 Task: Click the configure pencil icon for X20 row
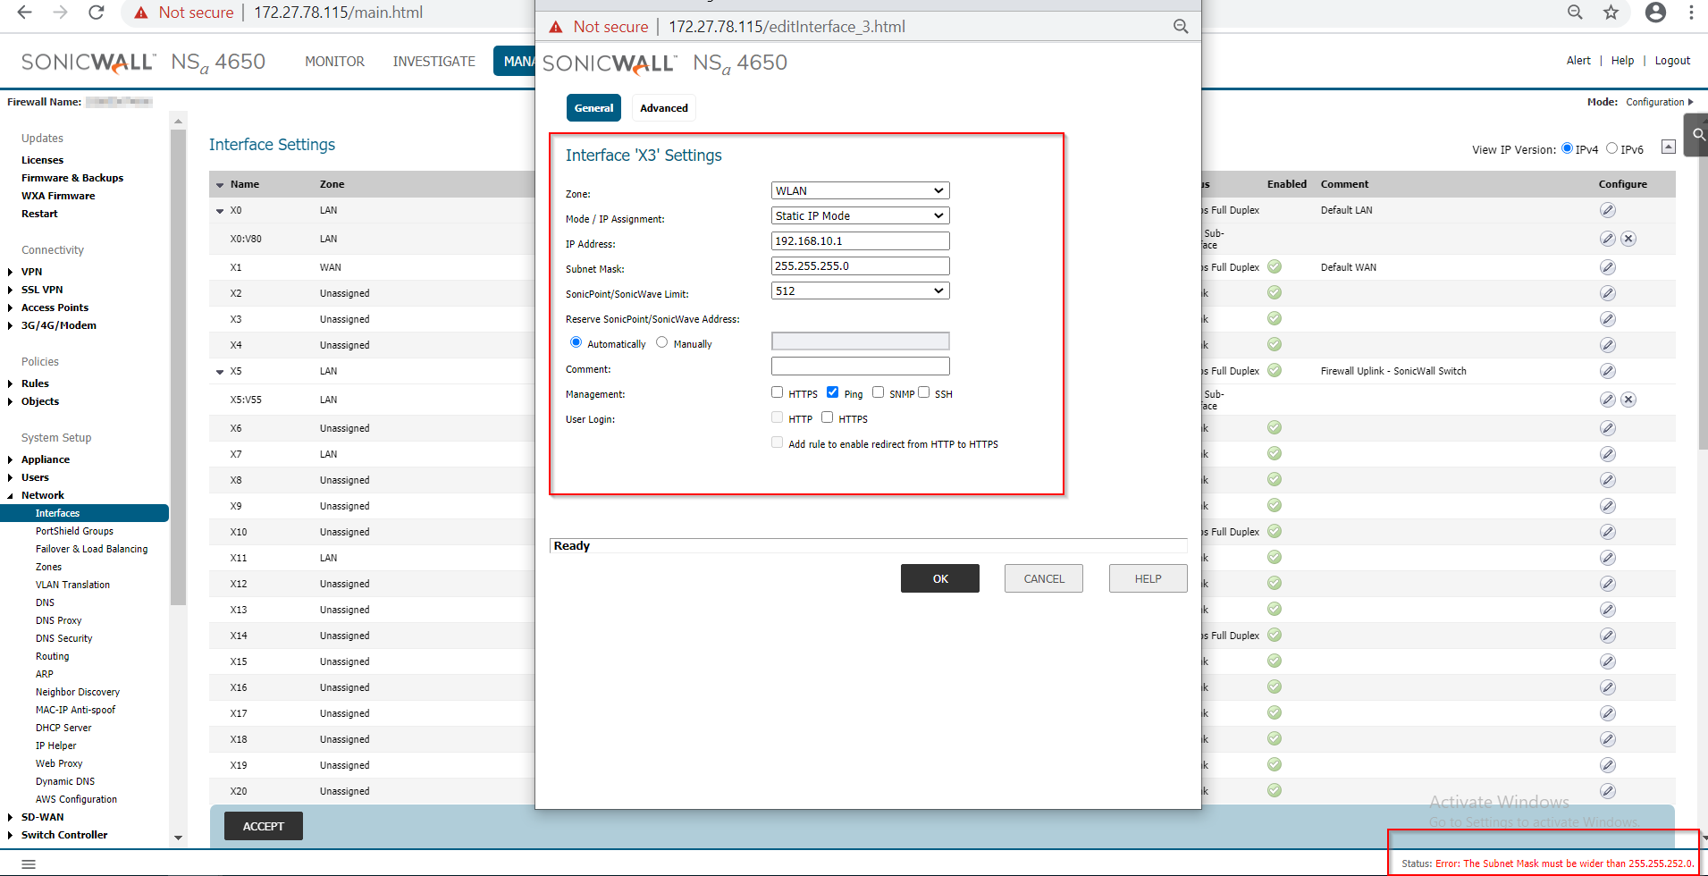coord(1607,791)
